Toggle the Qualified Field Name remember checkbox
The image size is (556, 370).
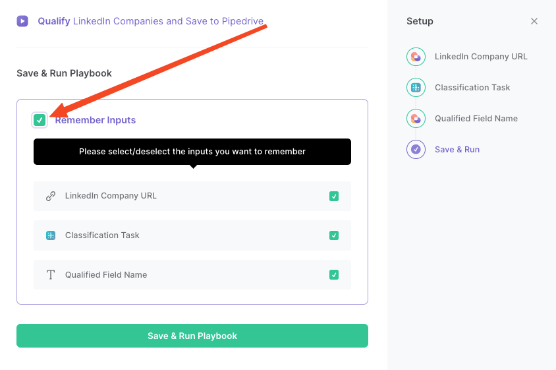[334, 275]
